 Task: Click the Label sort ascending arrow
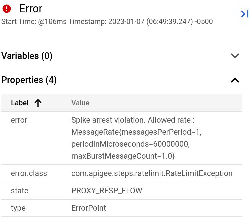click(x=38, y=103)
